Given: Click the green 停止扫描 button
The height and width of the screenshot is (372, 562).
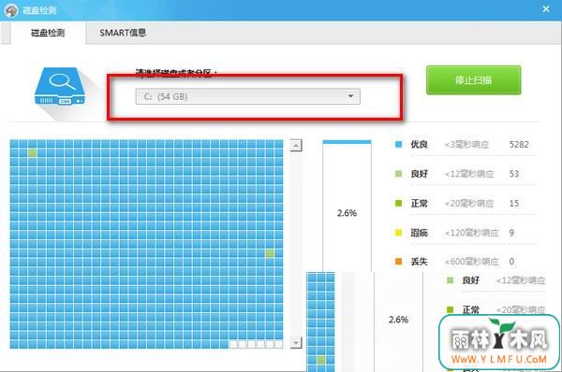Looking at the screenshot, I should tap(473, 79).
